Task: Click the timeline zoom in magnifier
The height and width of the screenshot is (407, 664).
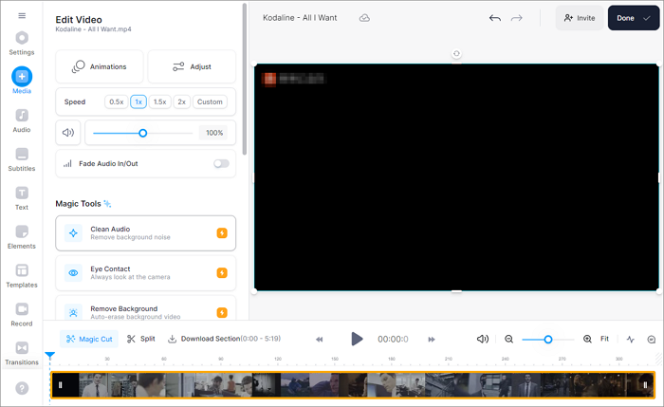Action: click(x=587, y=339)
